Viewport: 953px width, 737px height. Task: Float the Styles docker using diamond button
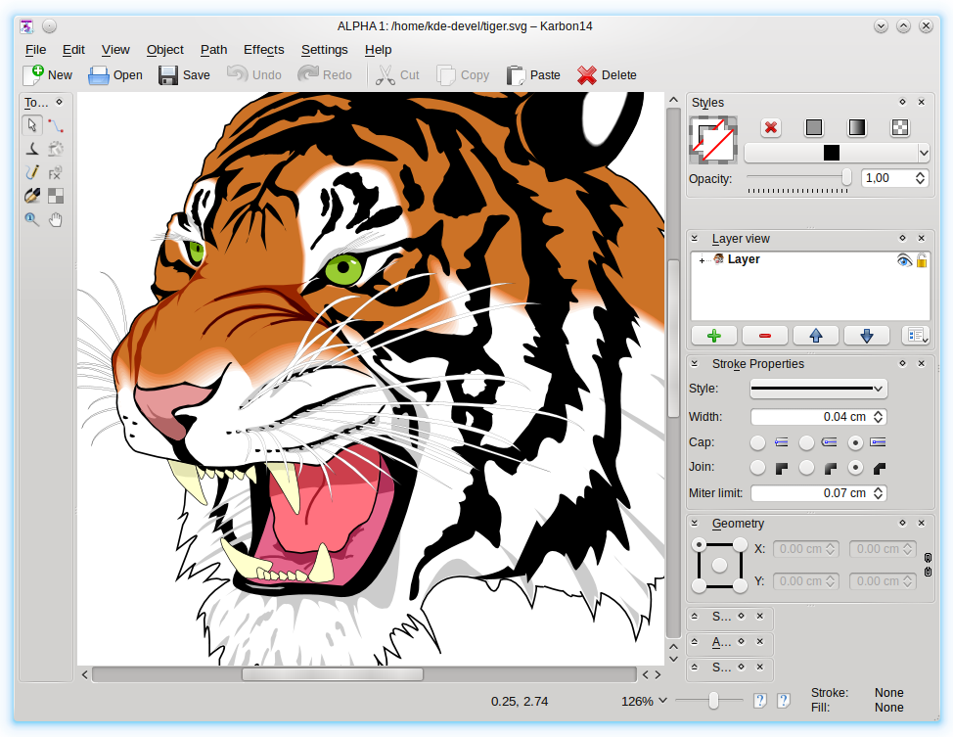click(902, 102)
